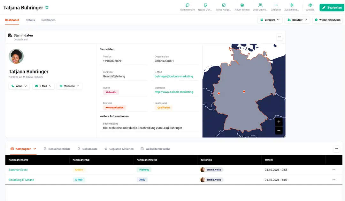Image resolution: width=345 pixels, height=201 pixels.
Task: Open the Ansicht eye visibility menu
Action: (x=310, y=5)
